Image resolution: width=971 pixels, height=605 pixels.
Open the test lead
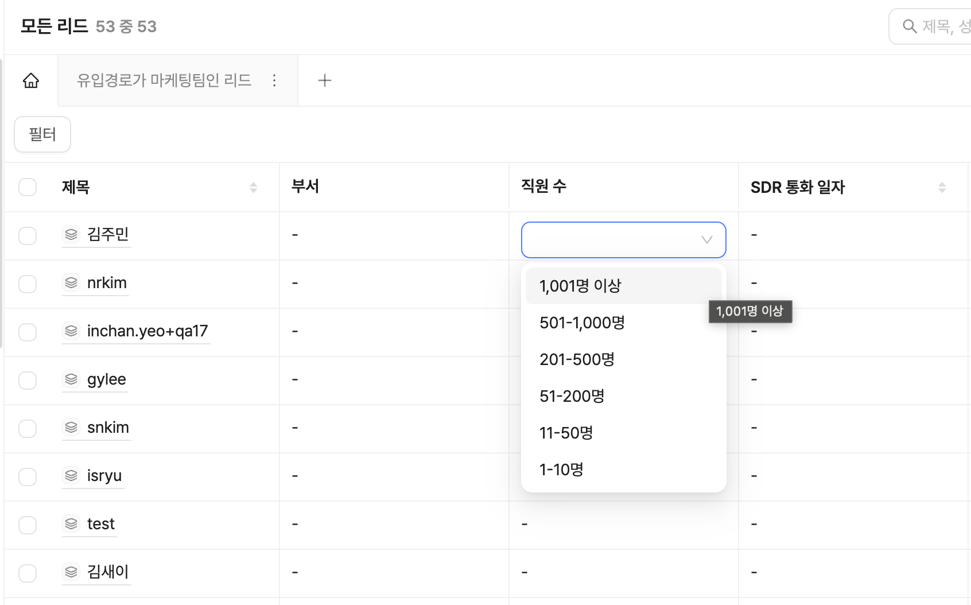tap(101, 524)
